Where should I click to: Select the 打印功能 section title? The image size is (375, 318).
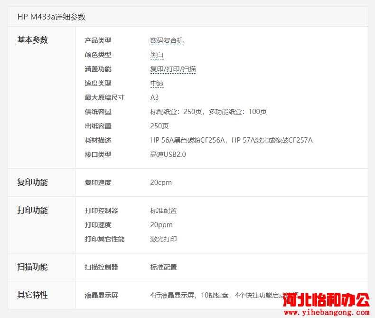pos(33,210)
